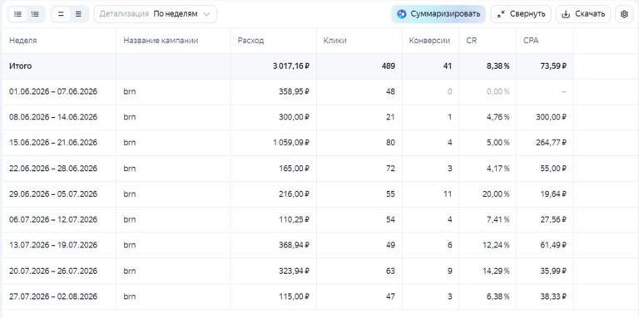Click clicks value 63
The width and height of the screenshot is (639, 318).
coord(390,271)
